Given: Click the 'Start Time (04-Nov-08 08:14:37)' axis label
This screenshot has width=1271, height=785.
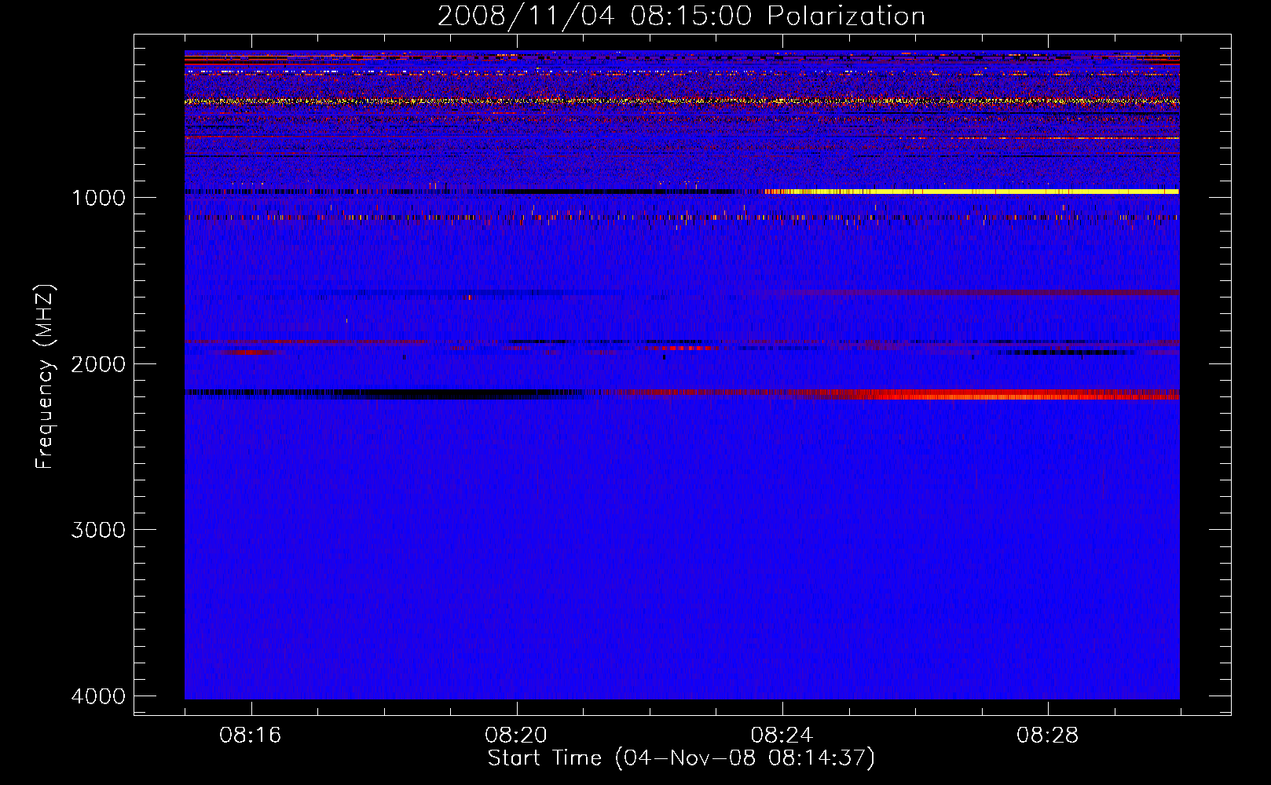Looking at the screenshot, I should (x=681, y=758).
